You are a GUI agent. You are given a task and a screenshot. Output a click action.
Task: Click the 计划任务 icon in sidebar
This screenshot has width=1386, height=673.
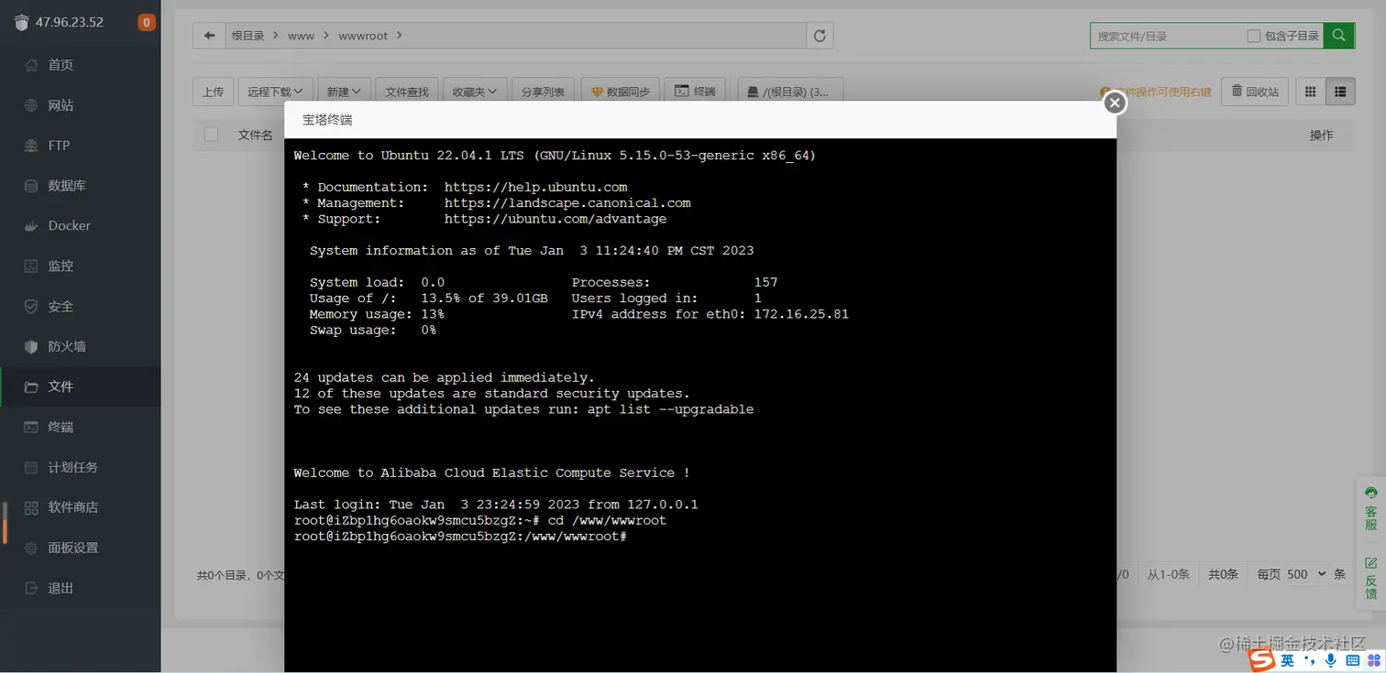[x=31, y=468]
